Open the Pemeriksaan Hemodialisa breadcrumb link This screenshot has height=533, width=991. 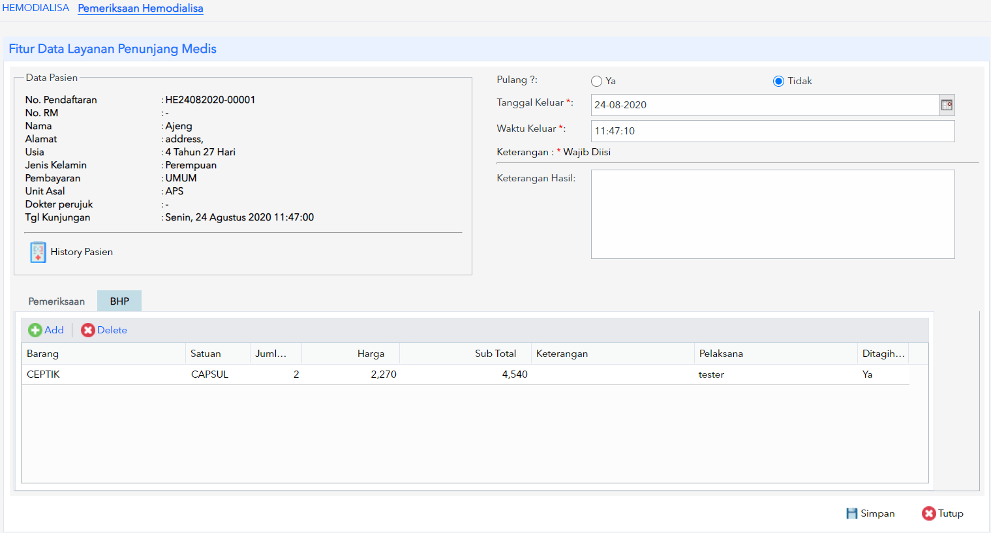coord(141,8)
